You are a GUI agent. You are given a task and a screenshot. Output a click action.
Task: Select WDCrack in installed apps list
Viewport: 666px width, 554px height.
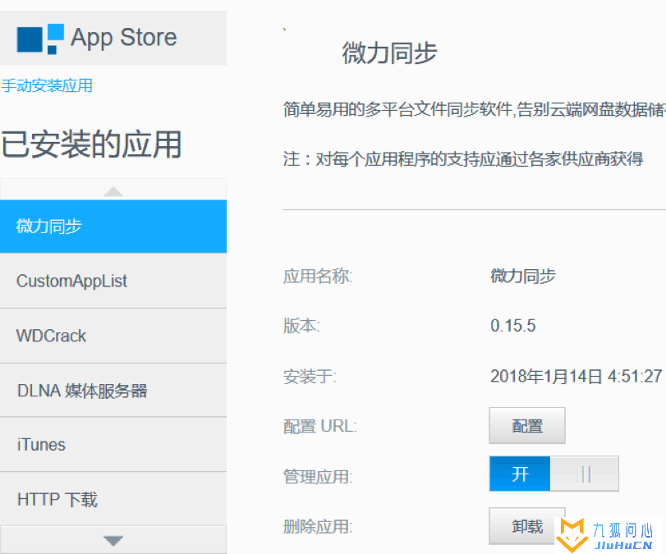113,336
